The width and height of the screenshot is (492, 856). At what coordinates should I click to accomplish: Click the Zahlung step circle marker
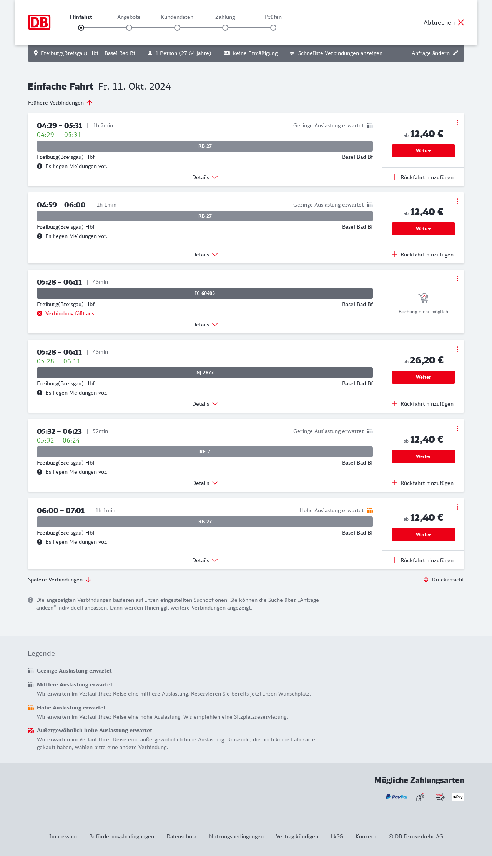pos(225,28)
